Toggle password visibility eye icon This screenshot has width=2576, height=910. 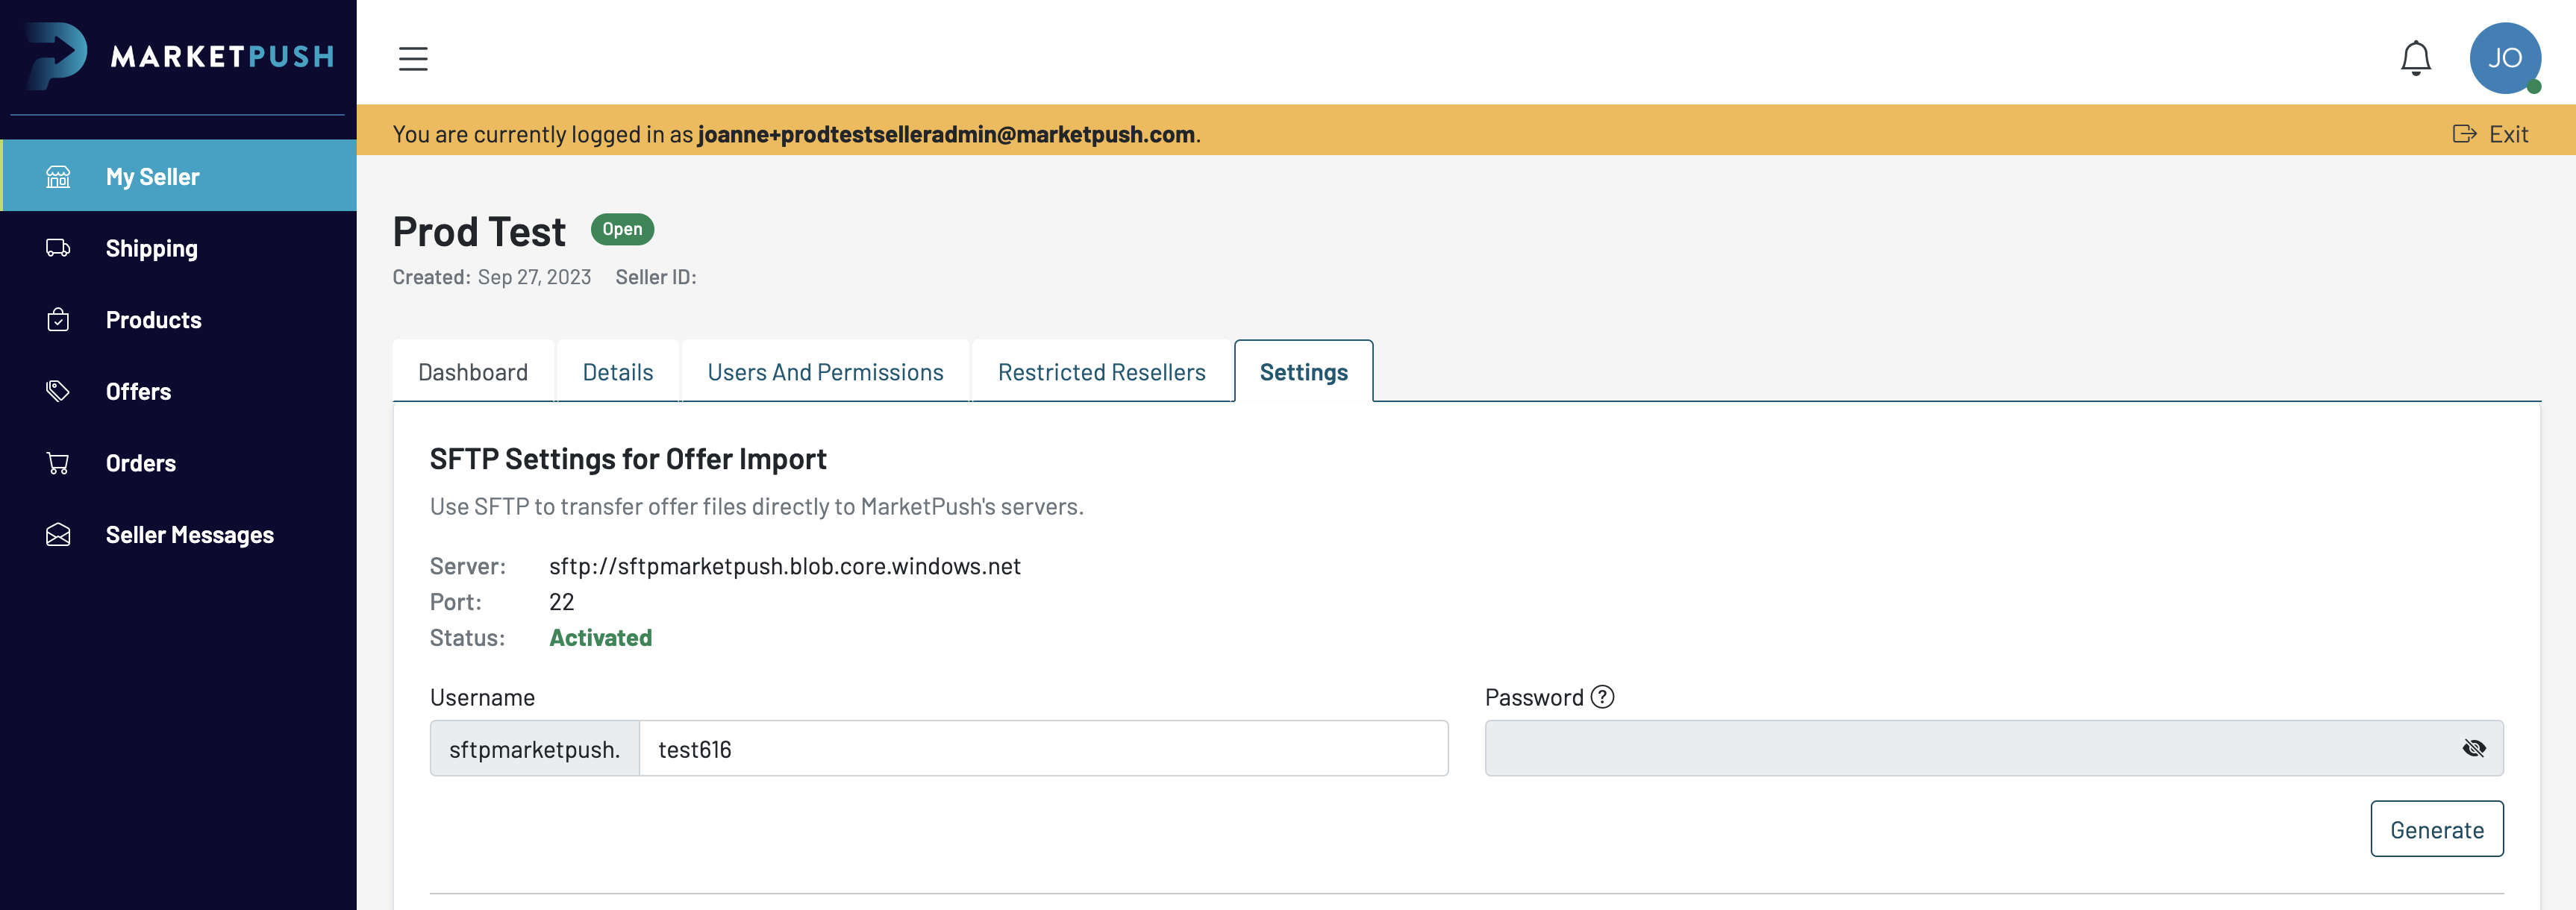[x=2473, y=748]
